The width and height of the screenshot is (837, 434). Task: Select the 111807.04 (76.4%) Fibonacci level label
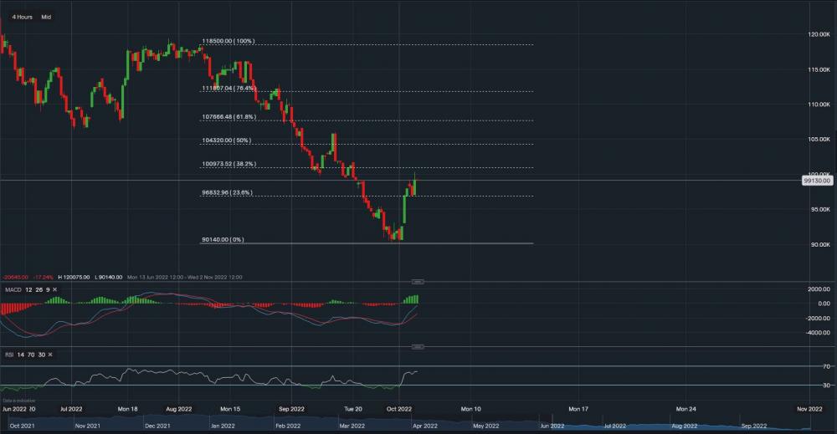(228, 88)
